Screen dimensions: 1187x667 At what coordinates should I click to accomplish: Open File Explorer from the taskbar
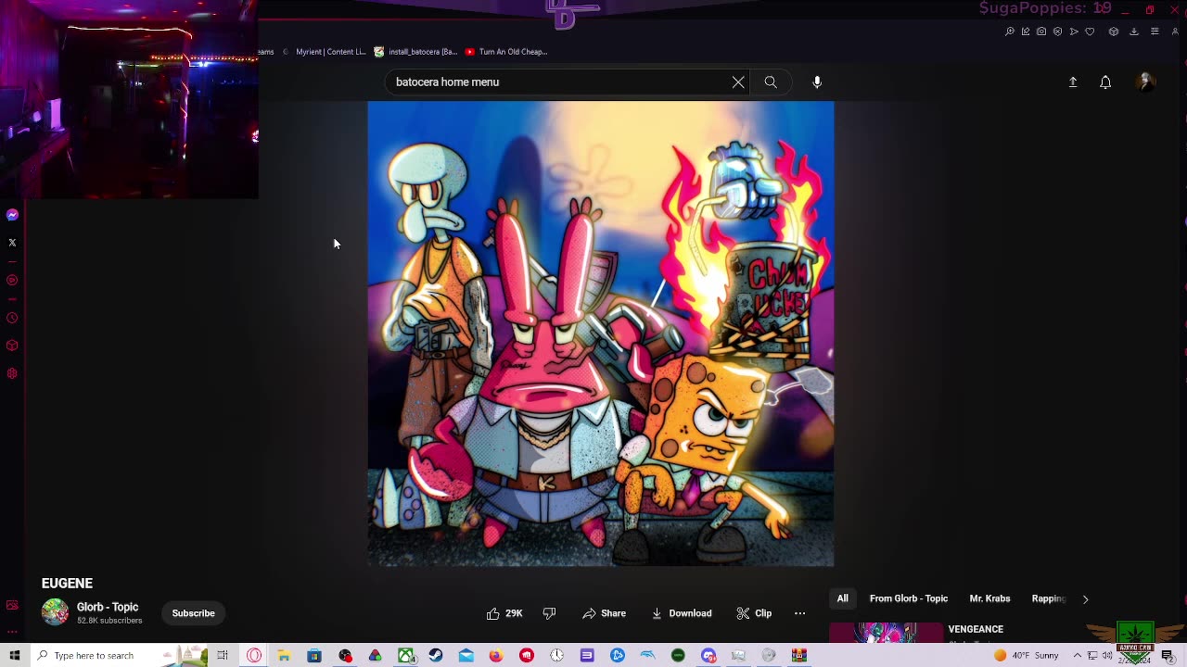click(x=284, y=656)
